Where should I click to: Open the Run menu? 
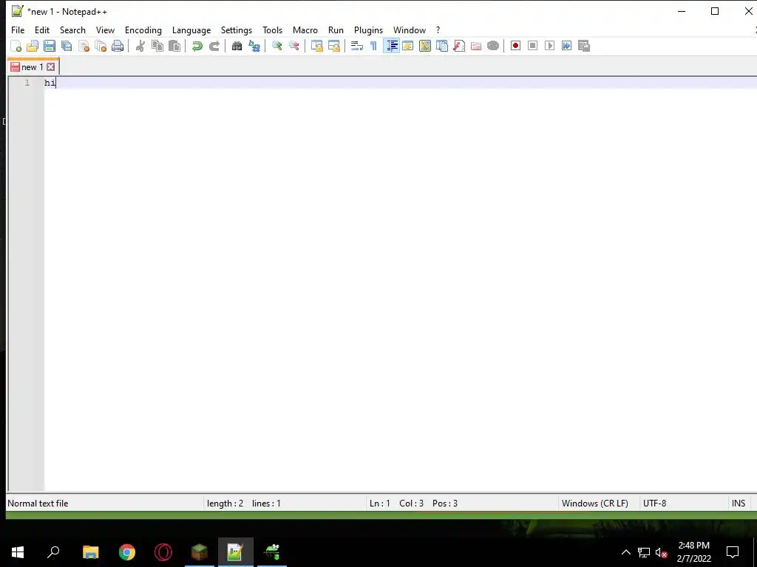336,30
